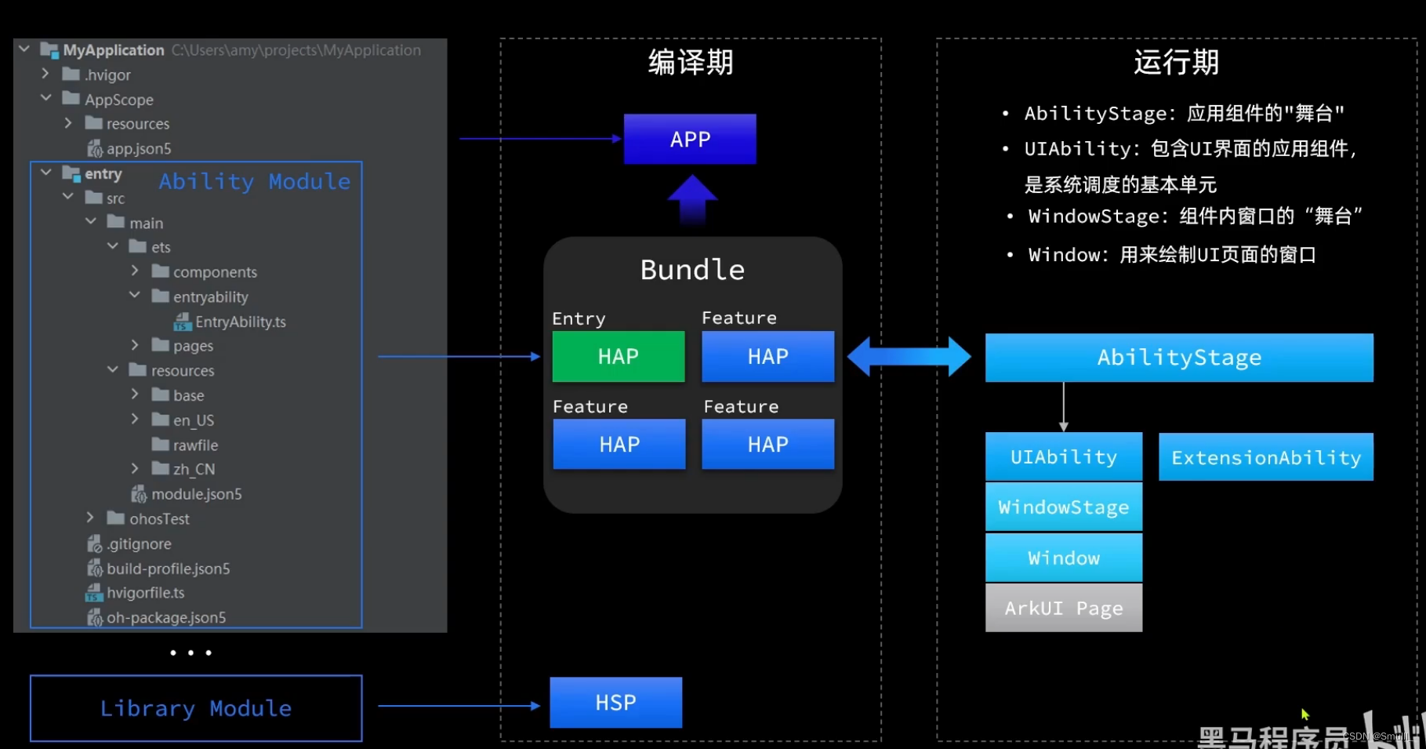Screen dimensions: 1426x749
Task: Click the main folder icon
Action: tap(116, 222)
